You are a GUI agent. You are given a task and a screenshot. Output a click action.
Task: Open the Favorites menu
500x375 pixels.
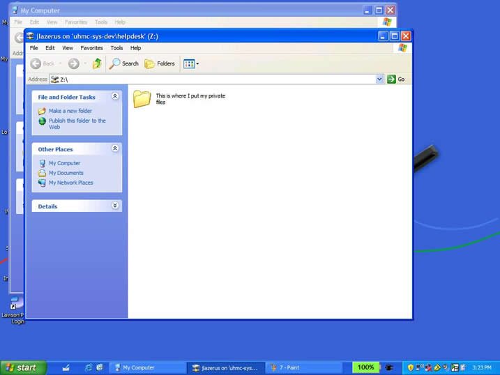[91, 48]
